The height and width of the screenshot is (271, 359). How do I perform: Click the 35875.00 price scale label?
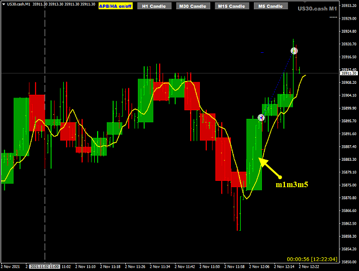point(349,185)
